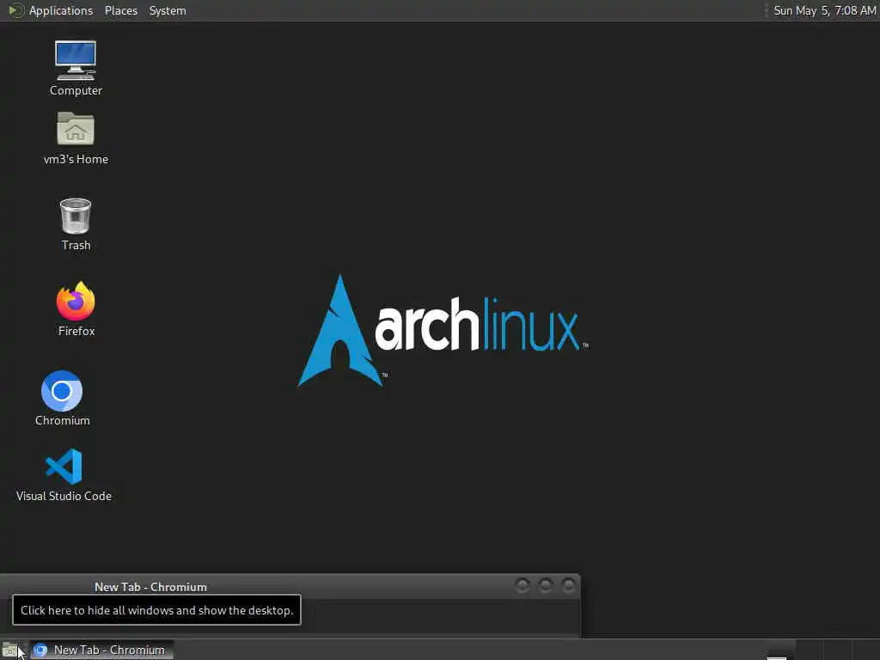Click the show desktop button in bottom panel

10,651
